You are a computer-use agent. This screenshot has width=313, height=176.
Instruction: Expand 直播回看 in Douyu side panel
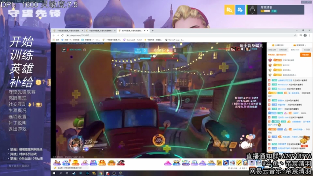click(x=300, y=45)
